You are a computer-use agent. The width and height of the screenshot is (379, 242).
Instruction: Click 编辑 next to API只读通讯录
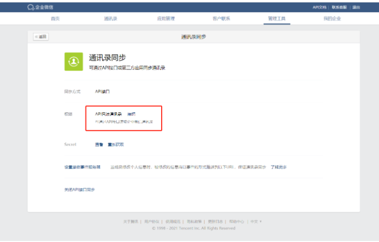point(131,114)
